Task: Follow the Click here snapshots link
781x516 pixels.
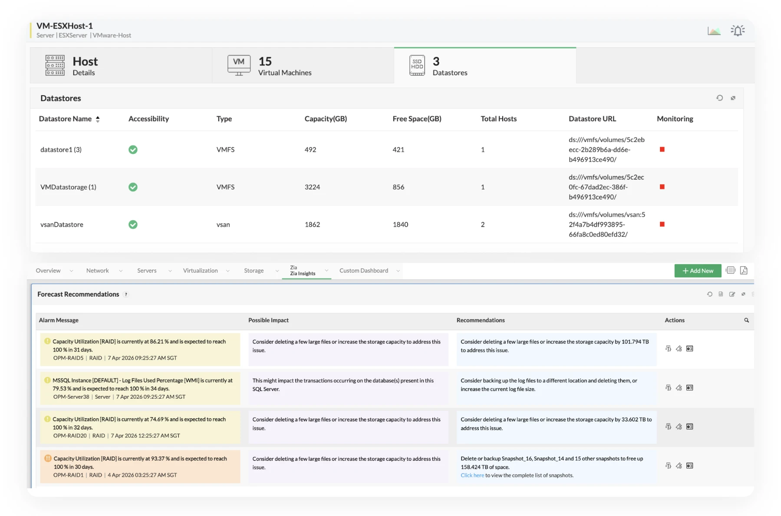Action: [x=472, y=475]
